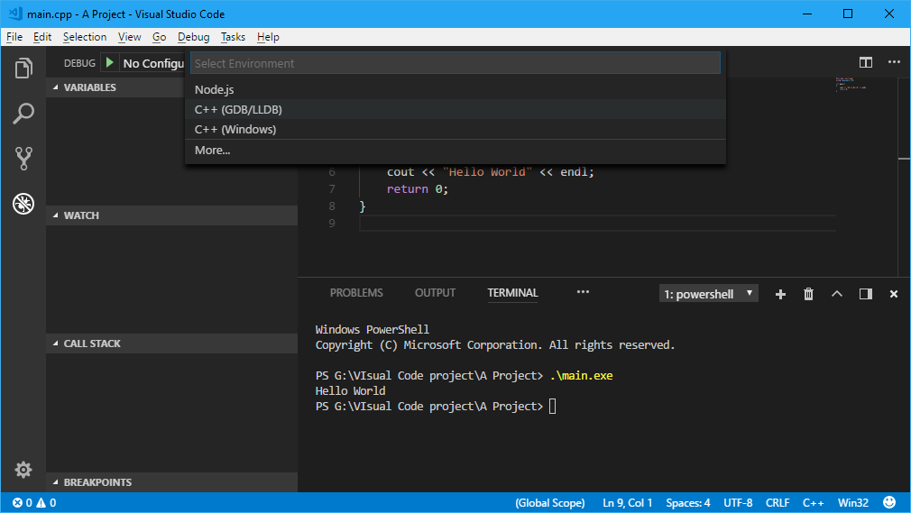This screenshot has width=911, height=513.
Task: Open the Debug view icon
Action: click(23, 204)
